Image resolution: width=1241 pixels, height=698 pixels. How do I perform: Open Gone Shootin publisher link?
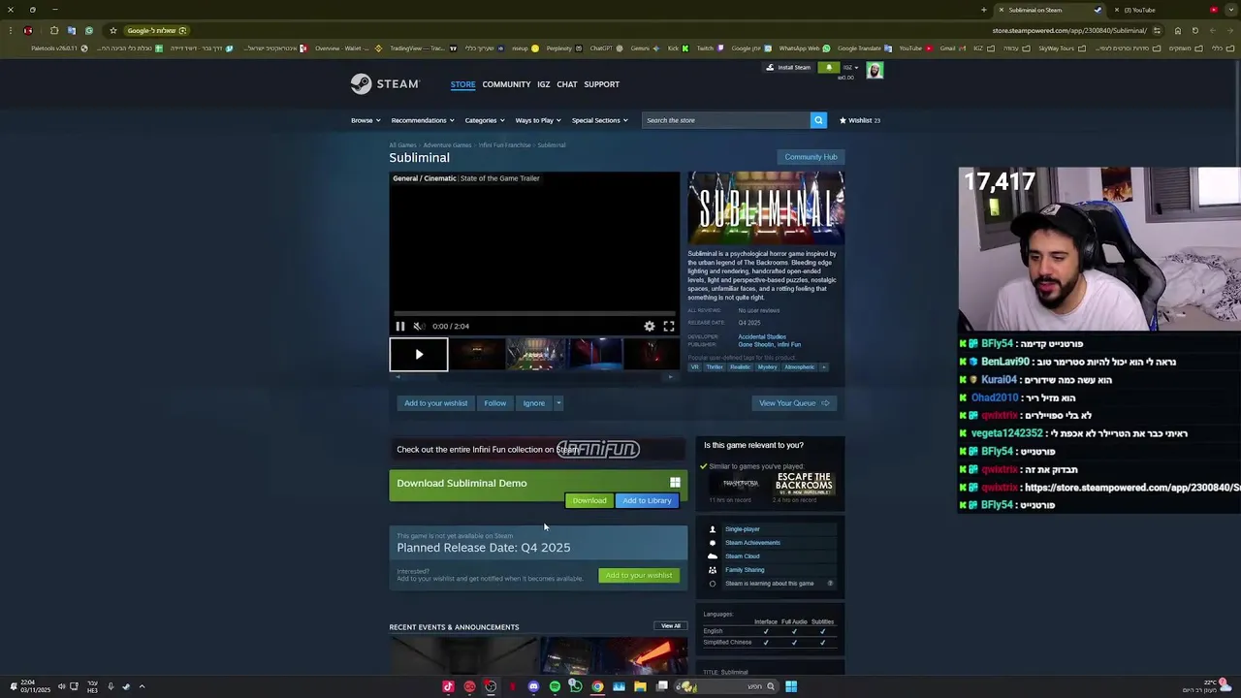point(755,344)
